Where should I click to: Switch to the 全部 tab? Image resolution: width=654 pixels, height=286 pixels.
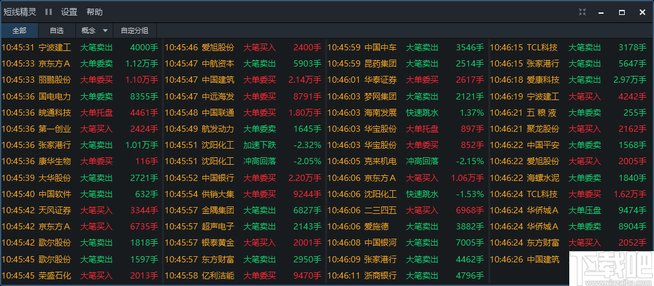pyautogui.click(x=19, y=30)
